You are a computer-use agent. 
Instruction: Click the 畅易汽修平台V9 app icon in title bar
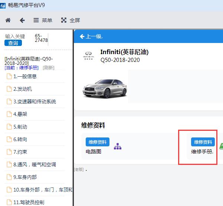pos(3,6)
